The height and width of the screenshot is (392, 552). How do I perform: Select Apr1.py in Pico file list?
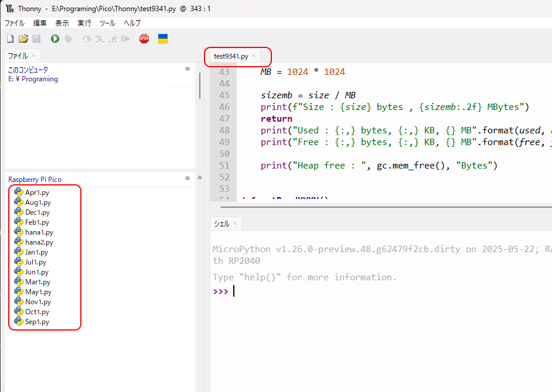coord(37,192)
